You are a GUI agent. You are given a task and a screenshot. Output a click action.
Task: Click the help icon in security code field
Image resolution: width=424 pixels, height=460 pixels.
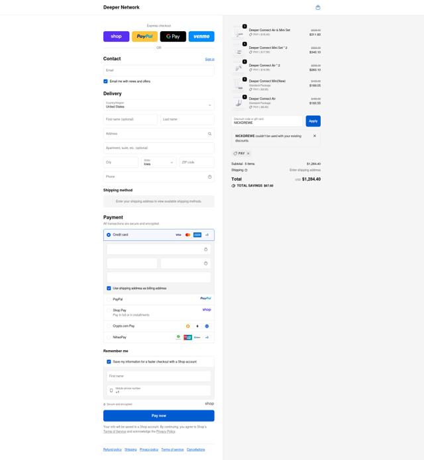pyautogui.click(x=205, y=263)
